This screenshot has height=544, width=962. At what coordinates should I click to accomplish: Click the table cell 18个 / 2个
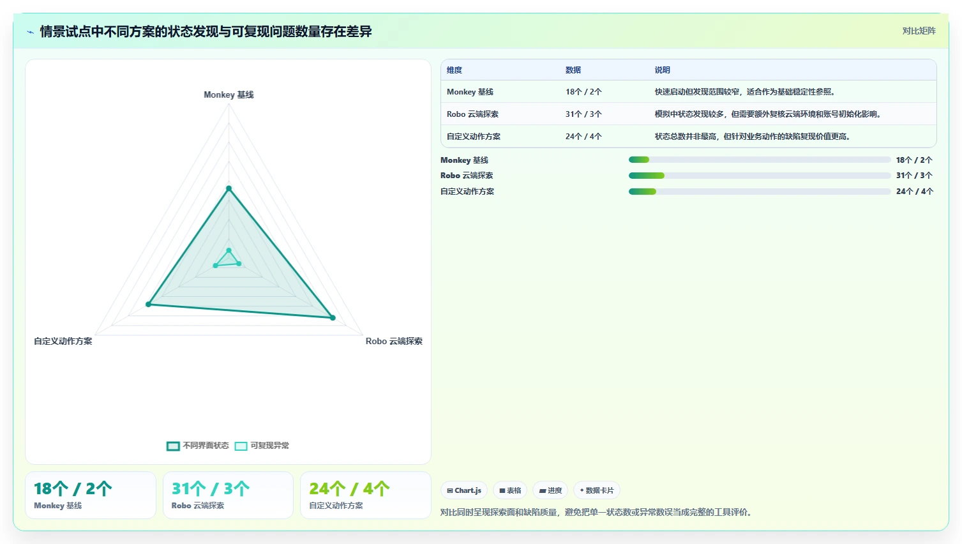[583, 92]
